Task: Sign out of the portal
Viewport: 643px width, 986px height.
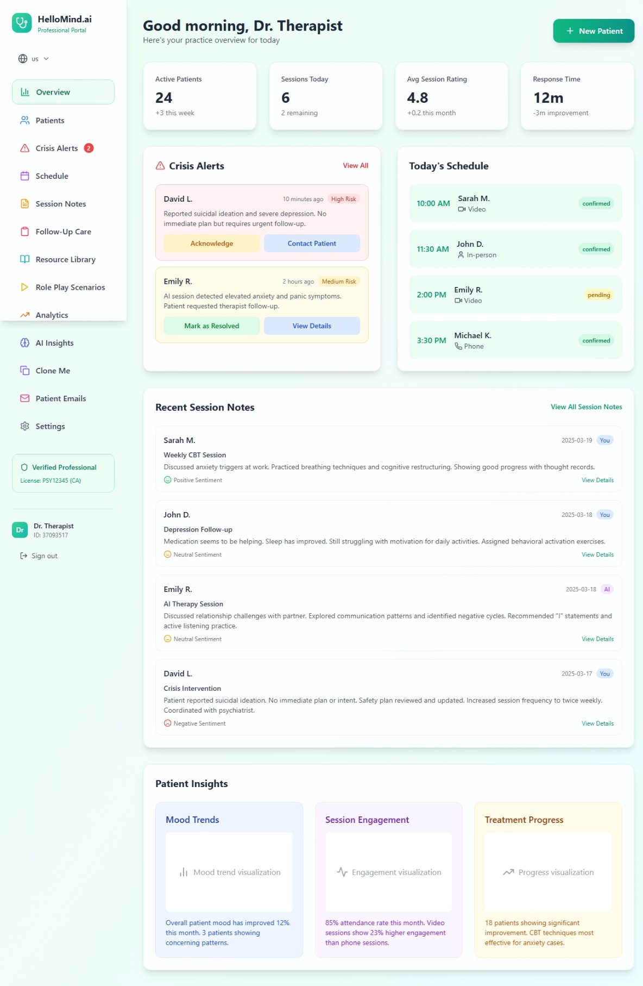Action: pyautogui.click(x=39, y=556)
